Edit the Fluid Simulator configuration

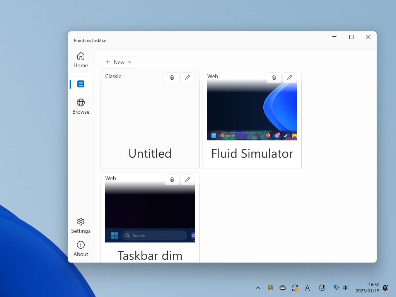(290, 77)
